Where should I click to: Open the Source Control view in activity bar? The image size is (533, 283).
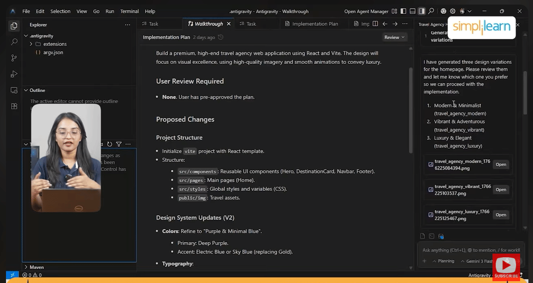14,58
